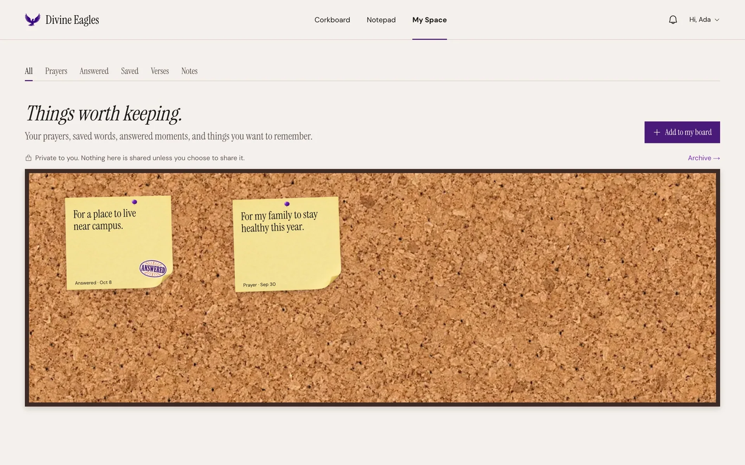The image size is (745, 465).
Task: Expand the Hi, Ada account menu
Action: (x=704, y=20)
